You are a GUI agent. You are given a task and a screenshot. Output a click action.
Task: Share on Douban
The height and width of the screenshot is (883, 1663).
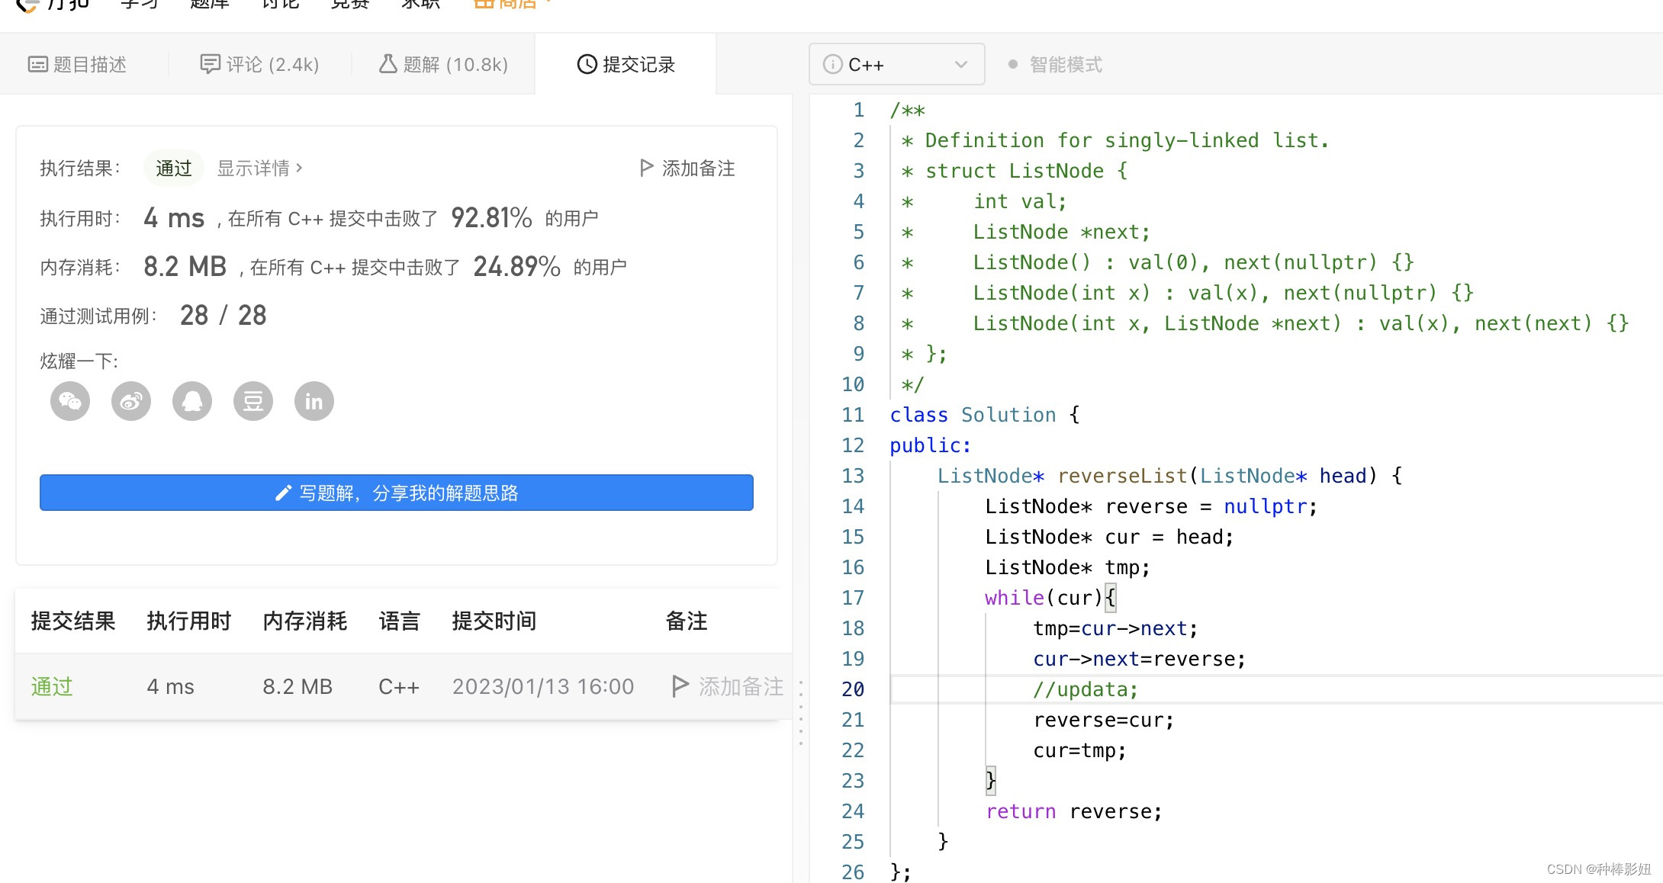[x=253, y=400]
